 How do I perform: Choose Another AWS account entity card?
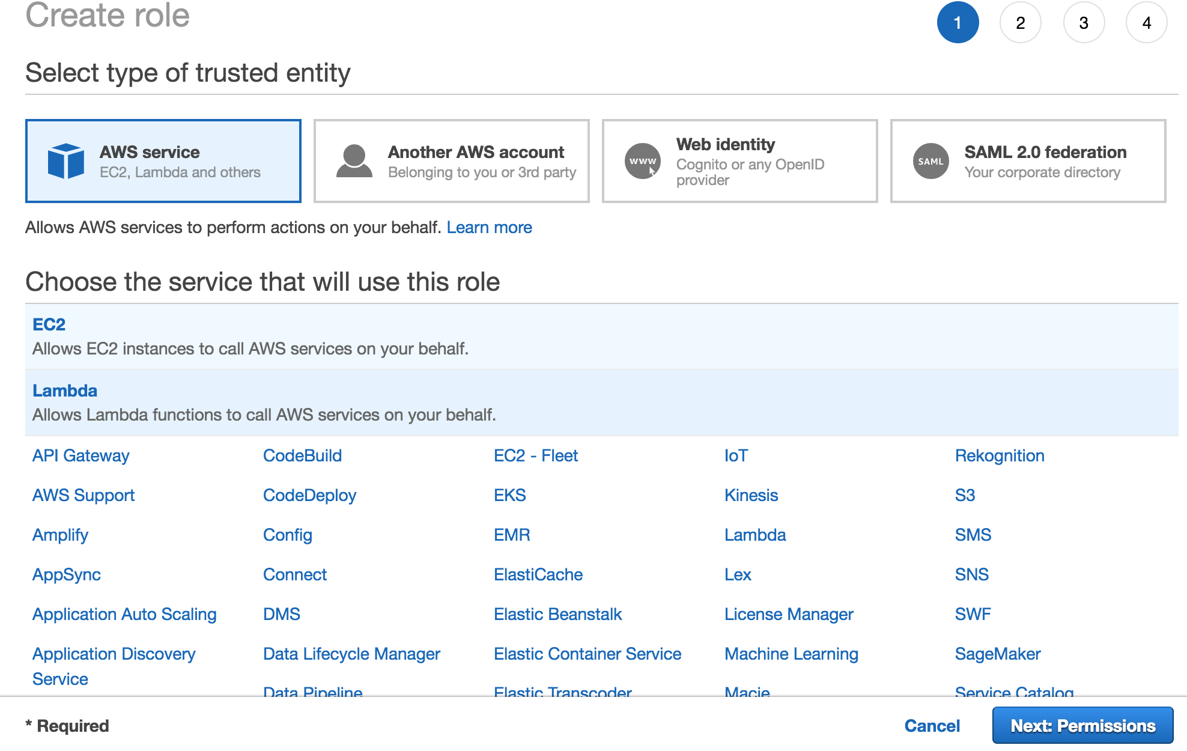(451, 161)
